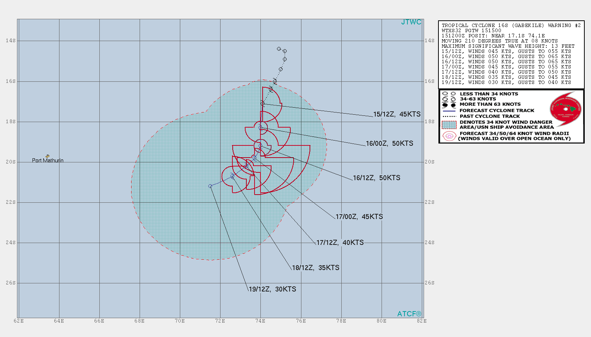Click the 20S latitude label on left axis
The image size is (591, 337).
click(x=11, y=162)
